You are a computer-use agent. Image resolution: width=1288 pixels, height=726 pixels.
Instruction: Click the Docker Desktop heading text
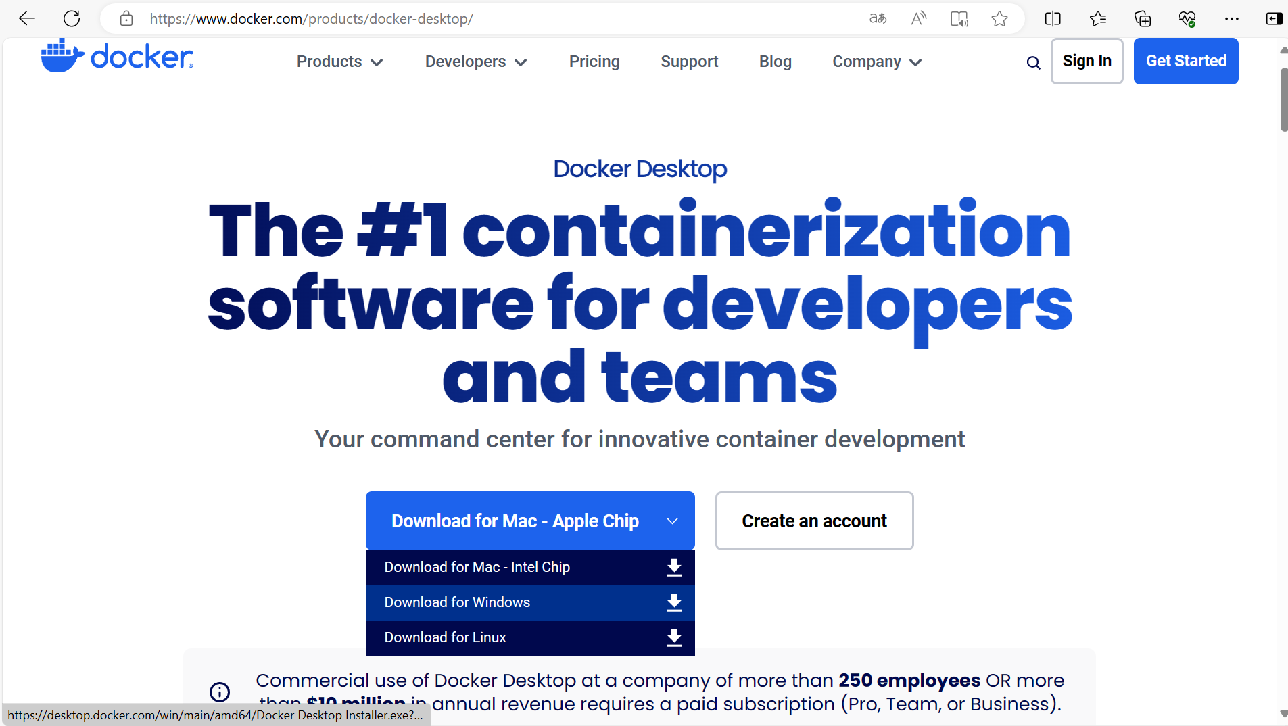pyautogui.click(x=640, y=169)
